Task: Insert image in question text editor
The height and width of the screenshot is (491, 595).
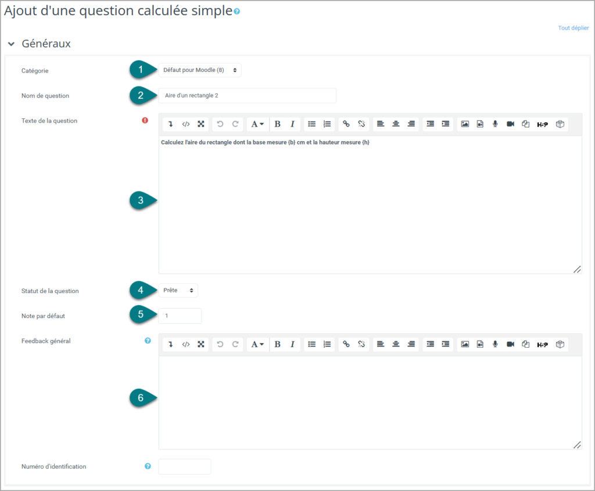Action: click(x=465, y=124)
